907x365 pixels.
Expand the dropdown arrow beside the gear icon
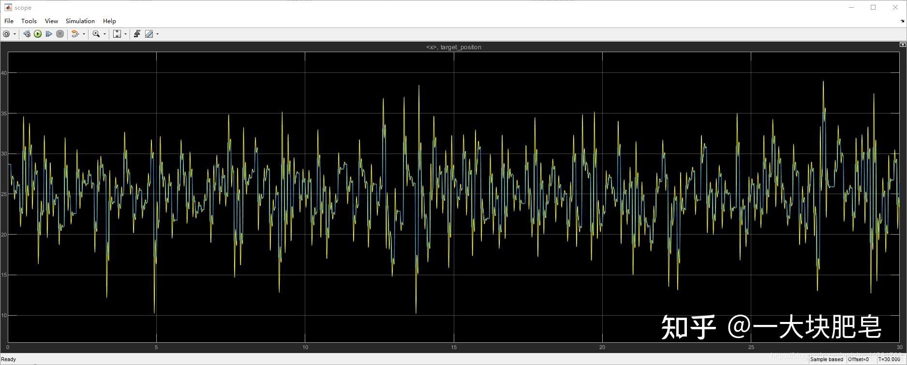click(15, 34)
